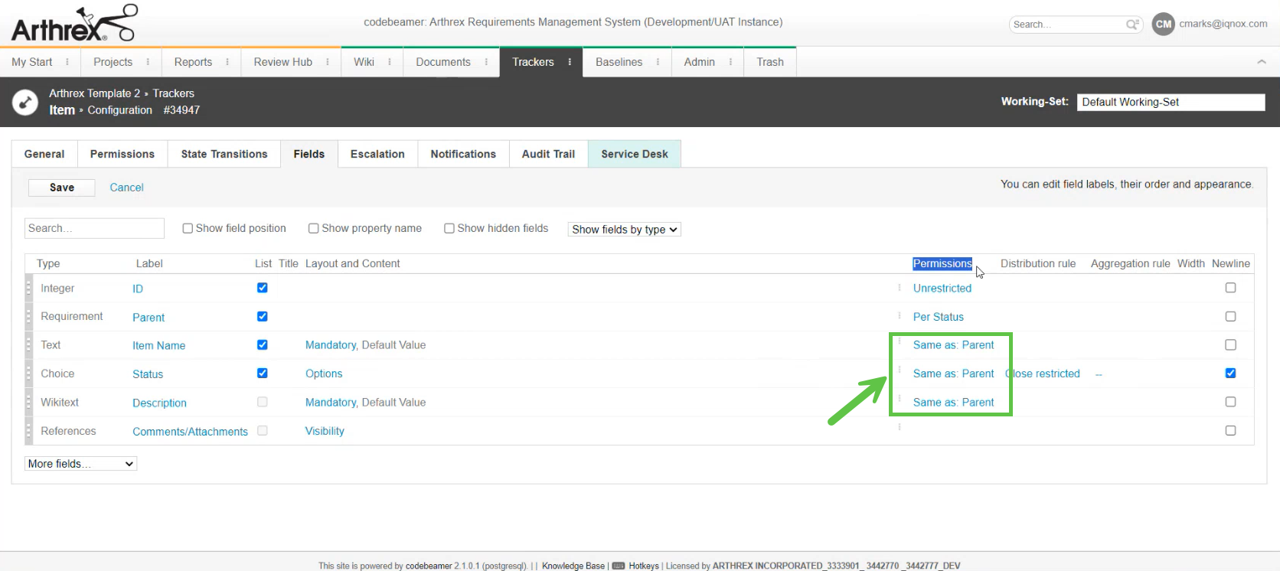Click the Default Working-Set field
The width and height of the screenshot is (1280, 571).
(1171, 102)
